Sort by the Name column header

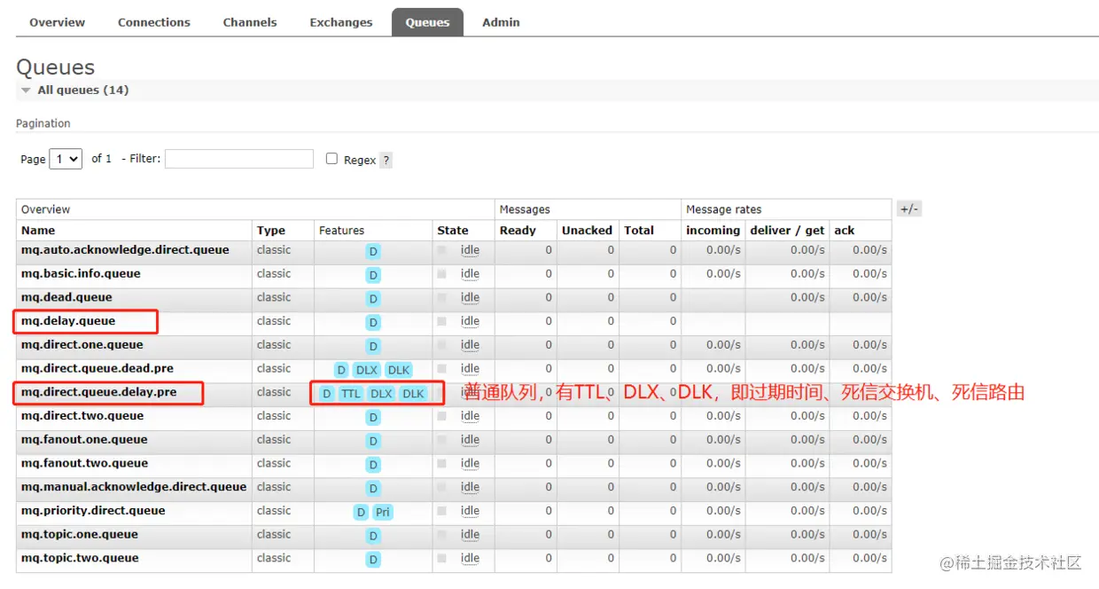[x=38, y=231]
